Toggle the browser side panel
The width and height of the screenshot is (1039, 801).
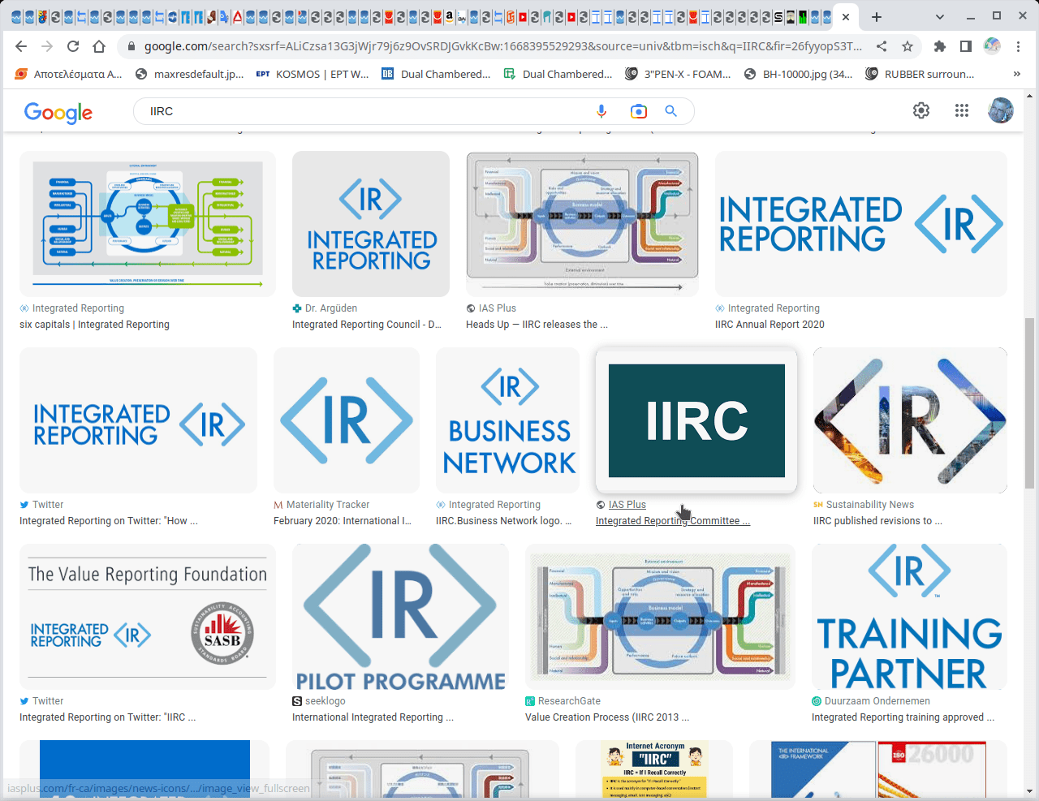[x=966, y=46]
